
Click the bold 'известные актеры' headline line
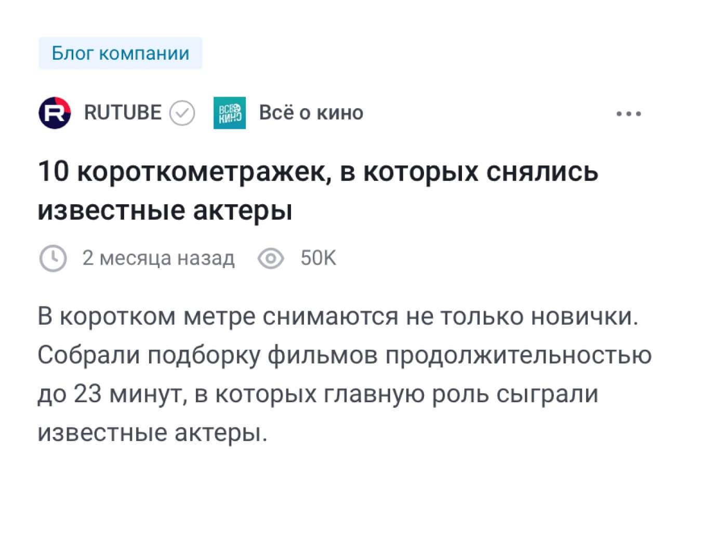(165, 210)
